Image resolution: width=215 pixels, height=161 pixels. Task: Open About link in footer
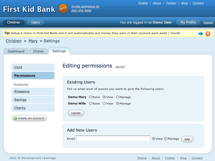[156, 158]
